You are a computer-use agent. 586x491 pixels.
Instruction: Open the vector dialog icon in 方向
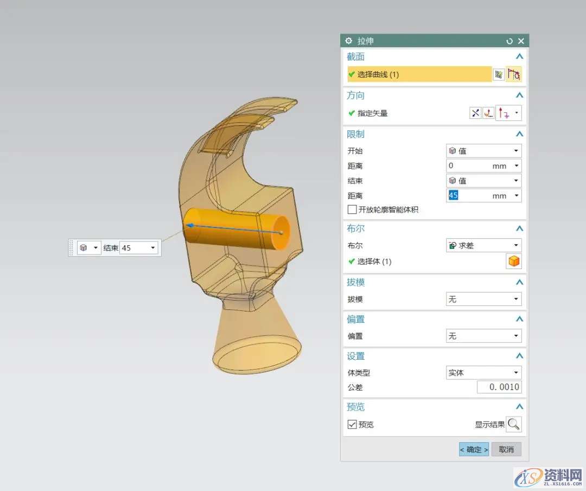(x=489, y=113)
